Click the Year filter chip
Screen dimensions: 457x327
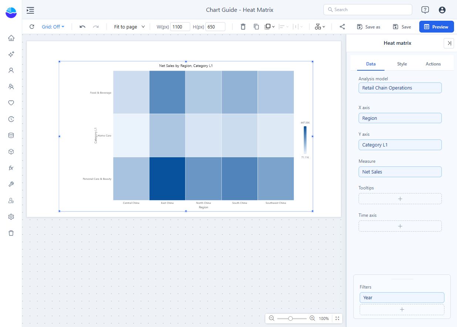coord(402,298)
